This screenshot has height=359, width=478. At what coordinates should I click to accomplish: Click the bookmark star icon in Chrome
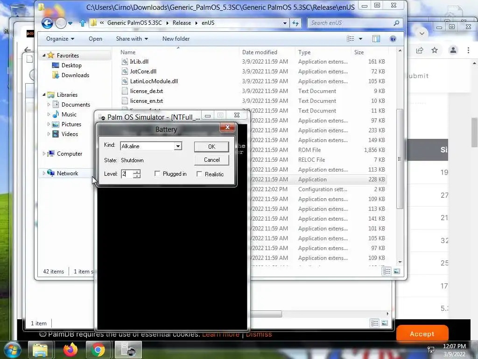435,50
